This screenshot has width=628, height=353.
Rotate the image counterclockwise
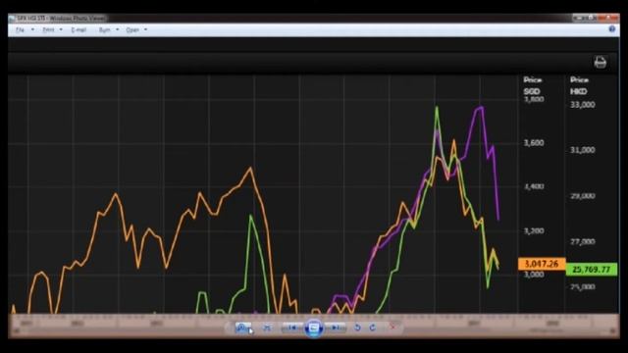pos(357,328)
